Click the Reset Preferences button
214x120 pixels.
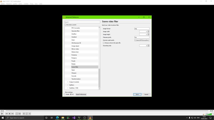click(81, 94)
